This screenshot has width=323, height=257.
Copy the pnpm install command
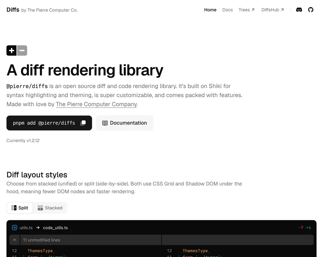click(x=83, y=123)
